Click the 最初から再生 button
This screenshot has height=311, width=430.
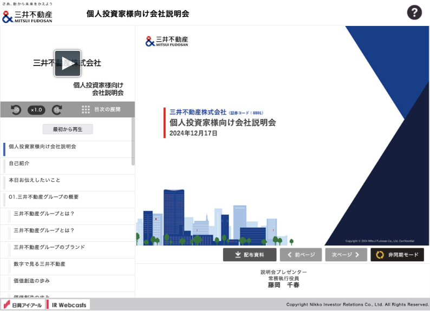point(68,129)
